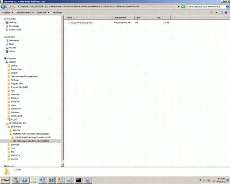This screenshot has height=184, width=230.
Task: Open Windows Explorer taskbar icon
Action: click(x=34, y=180)
